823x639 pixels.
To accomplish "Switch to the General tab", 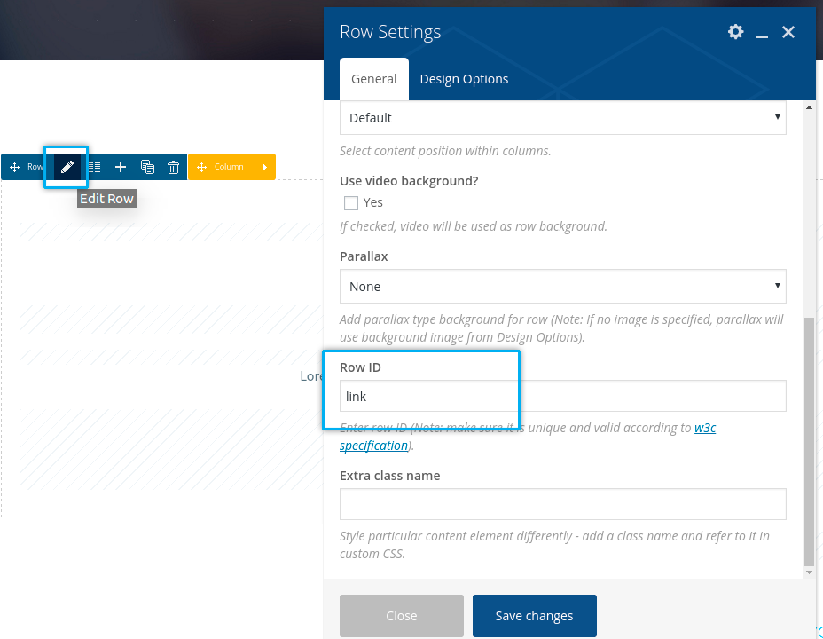I will coord(373,79).
